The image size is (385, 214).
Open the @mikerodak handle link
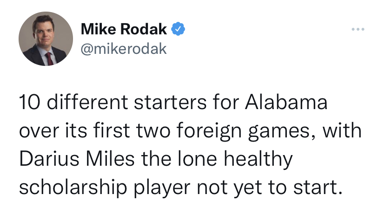124,49
